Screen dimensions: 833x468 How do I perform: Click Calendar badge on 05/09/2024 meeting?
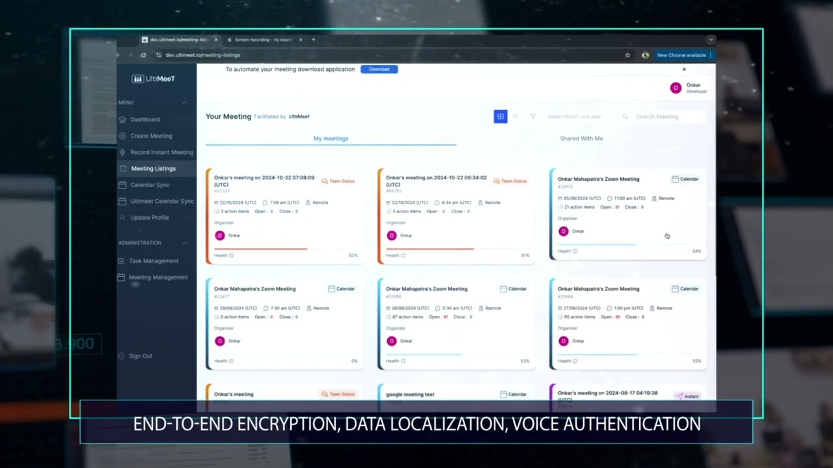[x=685, y=179]
